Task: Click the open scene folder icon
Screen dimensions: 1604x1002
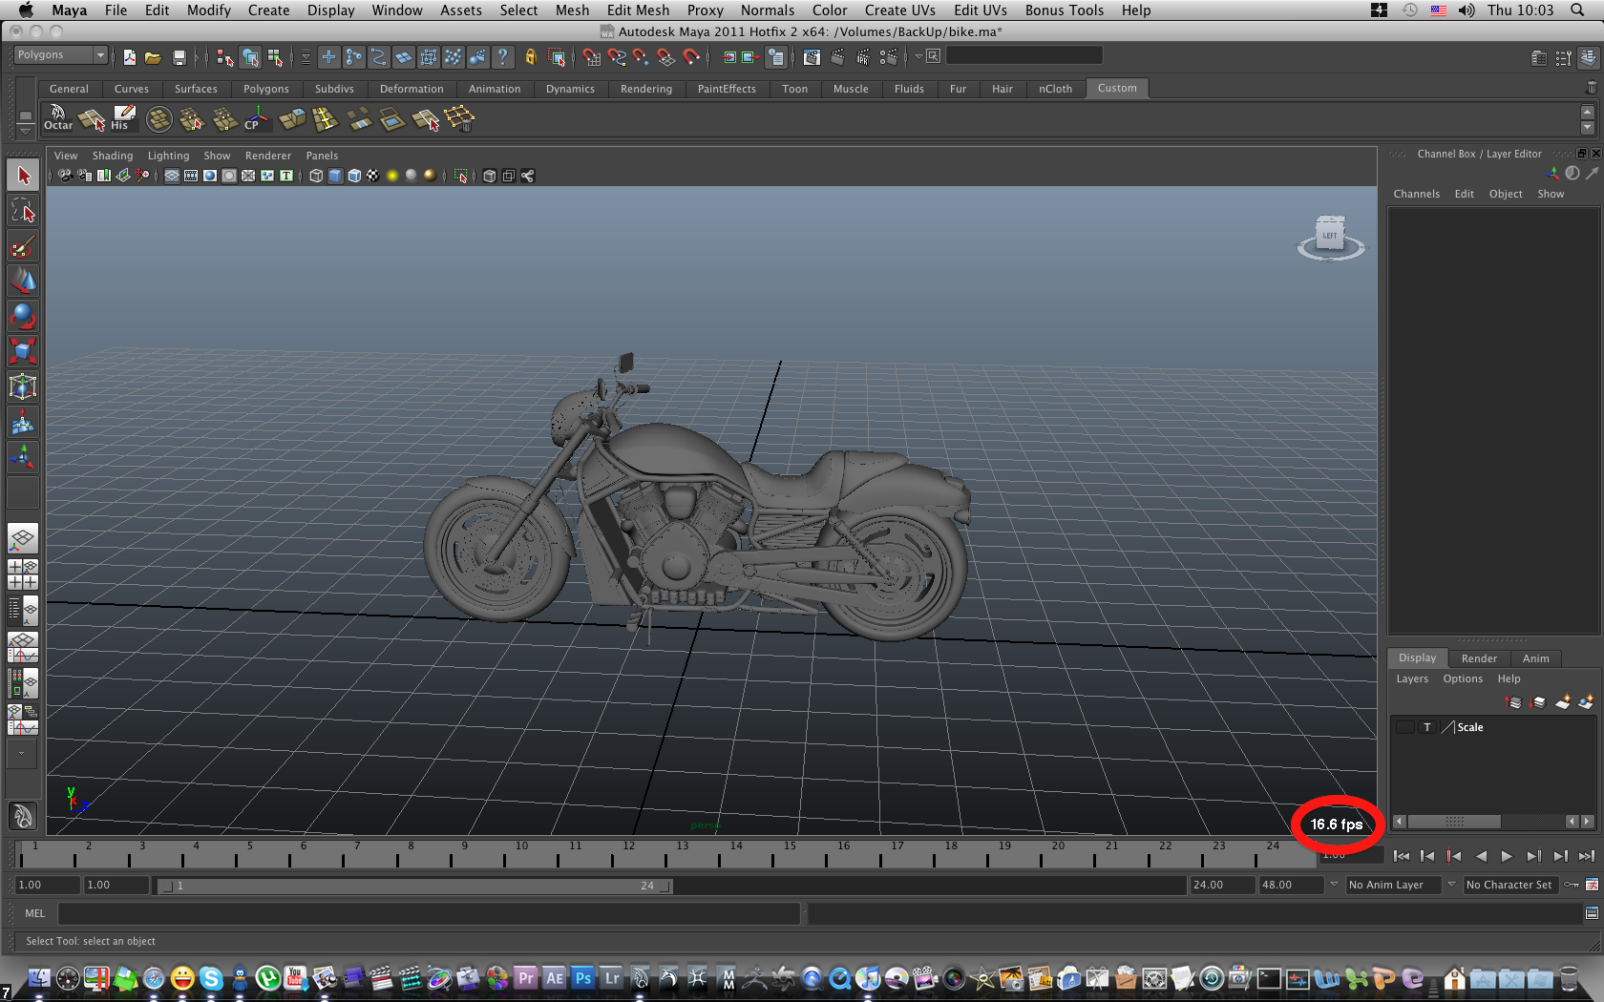Action: coord(153,57)
